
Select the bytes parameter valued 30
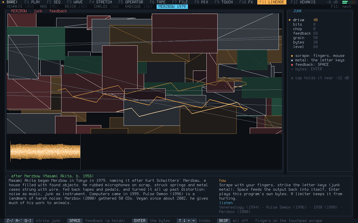pos(305,42)
